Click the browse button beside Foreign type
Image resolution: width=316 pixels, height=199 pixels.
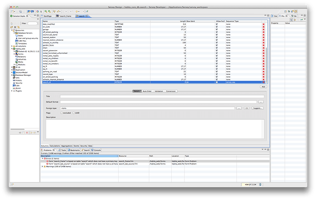pos(239,108)
